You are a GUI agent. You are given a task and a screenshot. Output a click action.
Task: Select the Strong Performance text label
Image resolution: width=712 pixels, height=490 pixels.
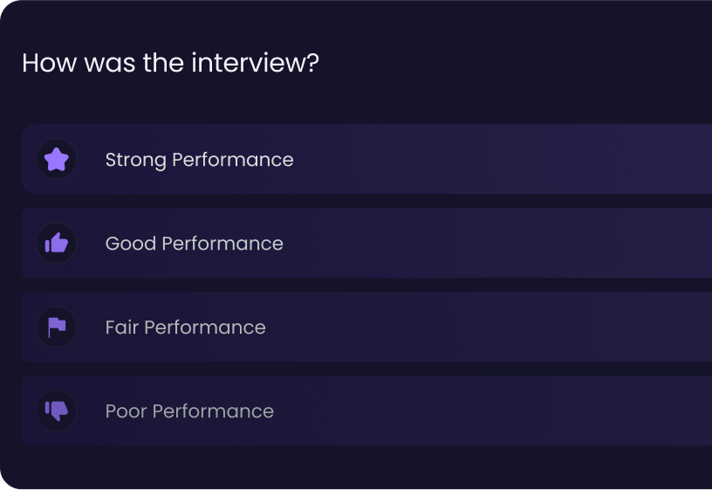coord(199,160)
